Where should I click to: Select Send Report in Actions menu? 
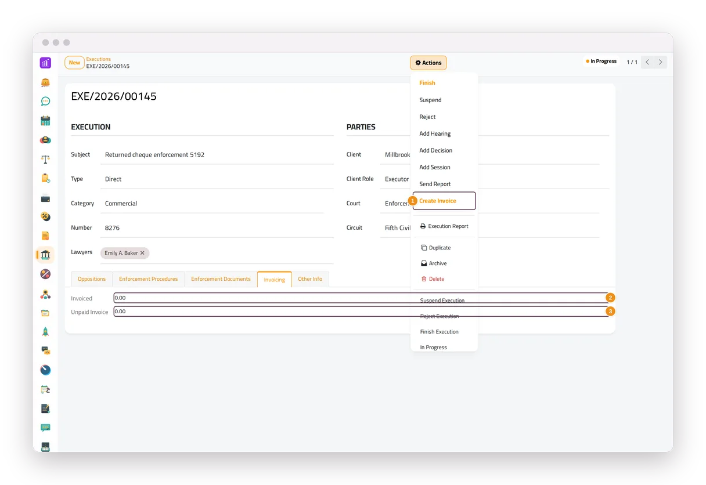pyautogui.click(x=435, y=184)
